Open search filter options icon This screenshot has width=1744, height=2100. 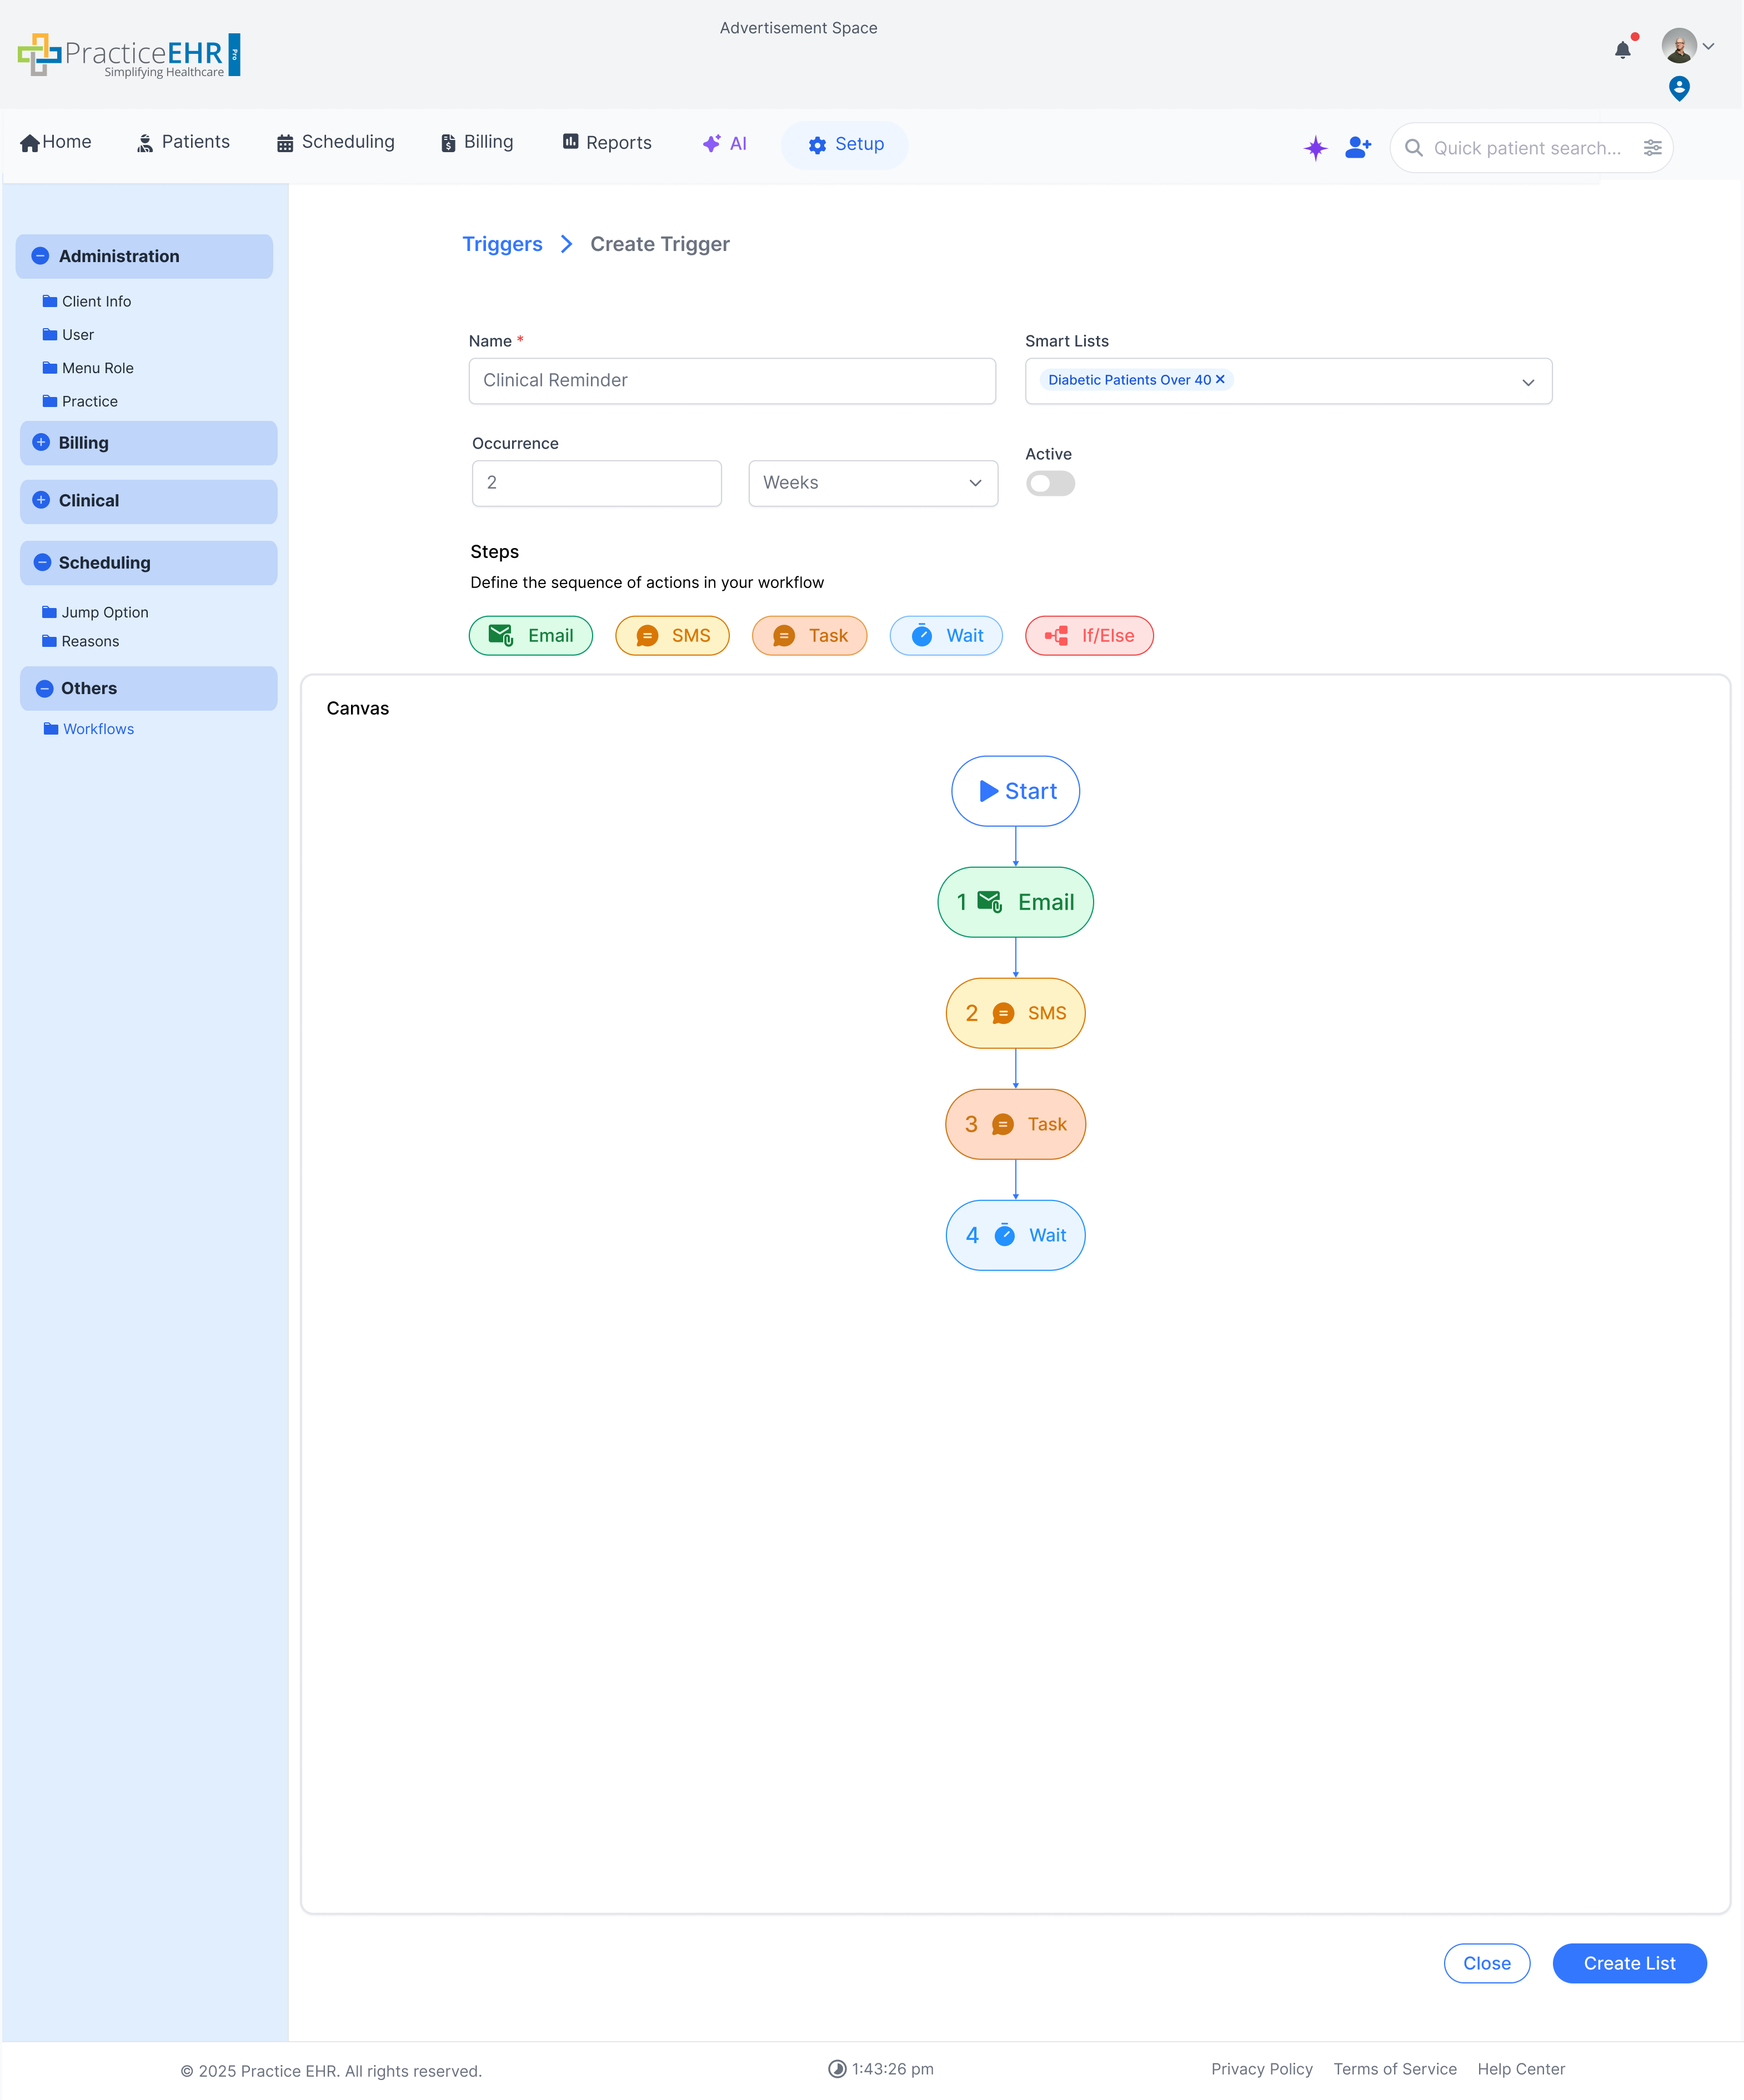[1652, 148]
